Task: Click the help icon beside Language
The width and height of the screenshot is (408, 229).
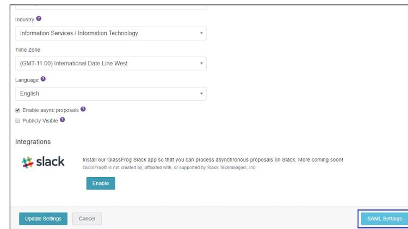Action: (43, 79)
